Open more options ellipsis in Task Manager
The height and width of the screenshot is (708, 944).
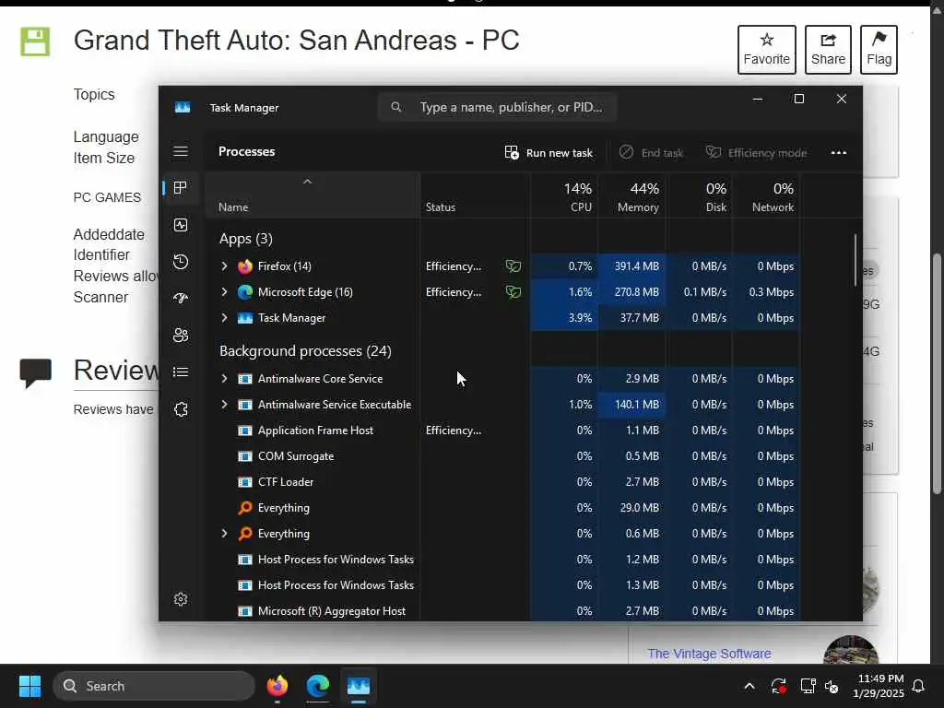point(839,152)
